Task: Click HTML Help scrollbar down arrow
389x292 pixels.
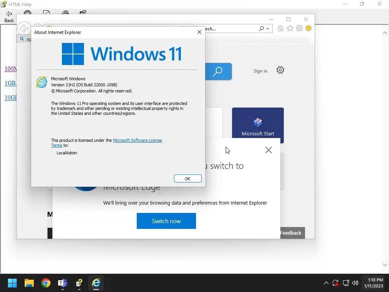Action: pyautogui.click(x=385, y=265)
